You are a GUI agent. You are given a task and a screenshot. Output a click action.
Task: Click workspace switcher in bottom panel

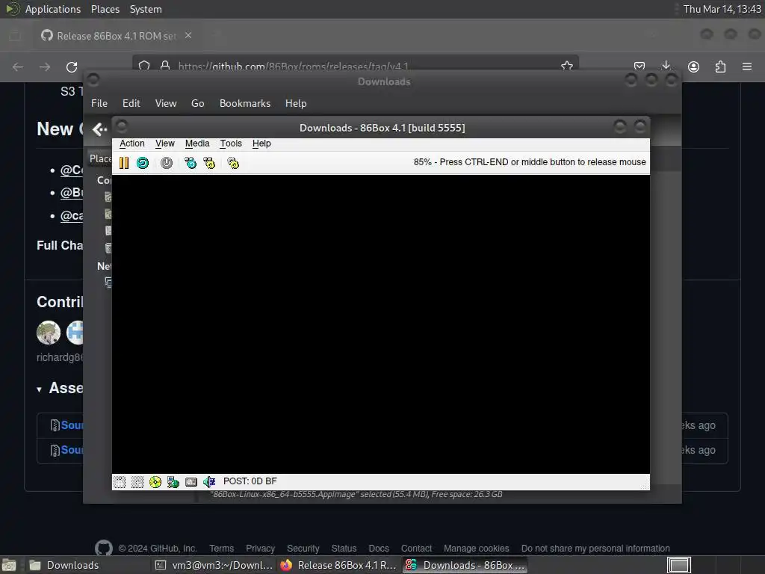coord(679,565)
